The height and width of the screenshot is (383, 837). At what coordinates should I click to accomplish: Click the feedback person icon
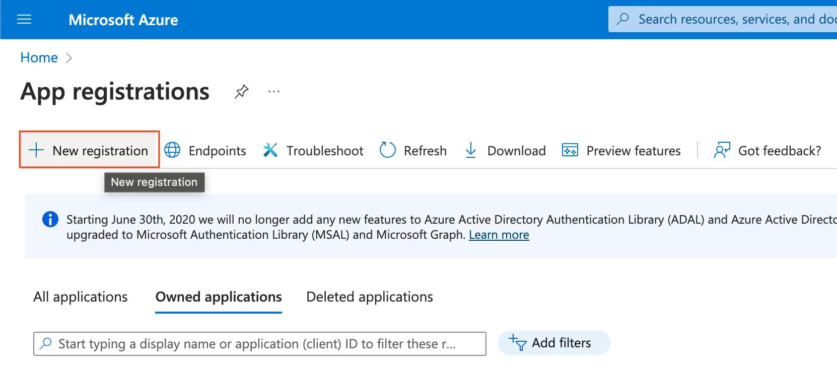coord(722,150)
